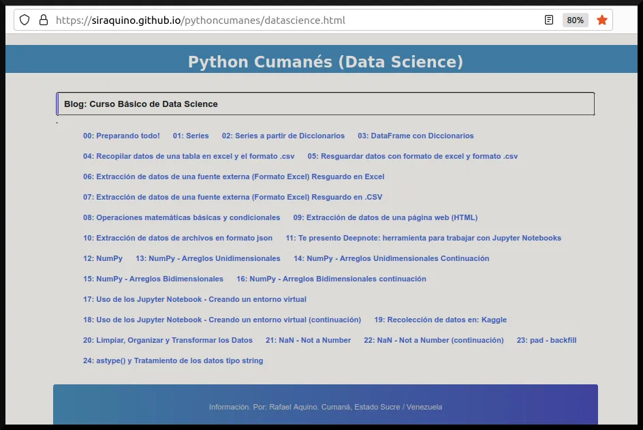Click the orange bookmark star icon

point(601,20)
